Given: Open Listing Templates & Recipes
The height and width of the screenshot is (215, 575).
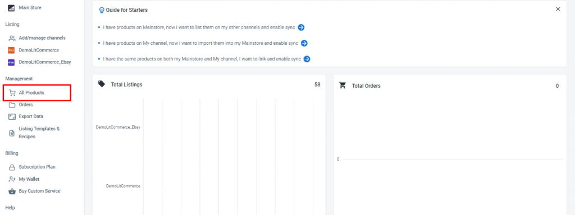Looking at the screenshot, I should 39,133.
